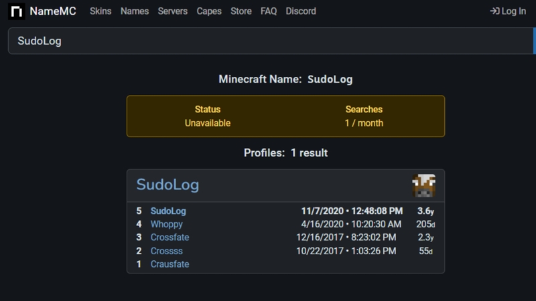Open the SudoLog profile title link
The width and height of the screenshot is (536, 301).
click(167, 185)
